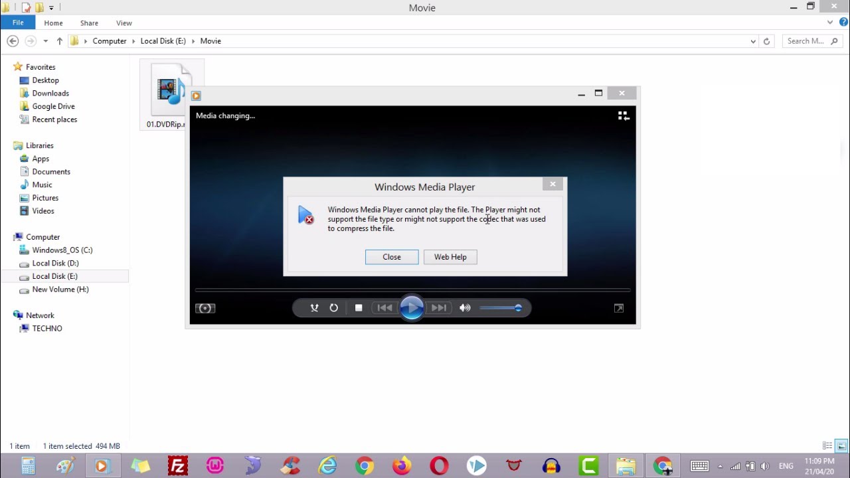Viewport: 850px width, 478px height.
Task: Select the 01.DVDRip video file
Action: [171, 96]
